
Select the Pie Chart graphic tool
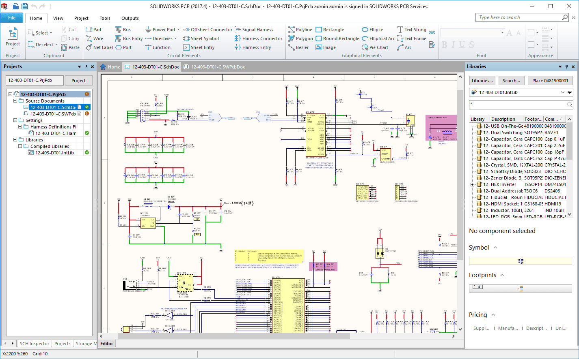point(375,47)
